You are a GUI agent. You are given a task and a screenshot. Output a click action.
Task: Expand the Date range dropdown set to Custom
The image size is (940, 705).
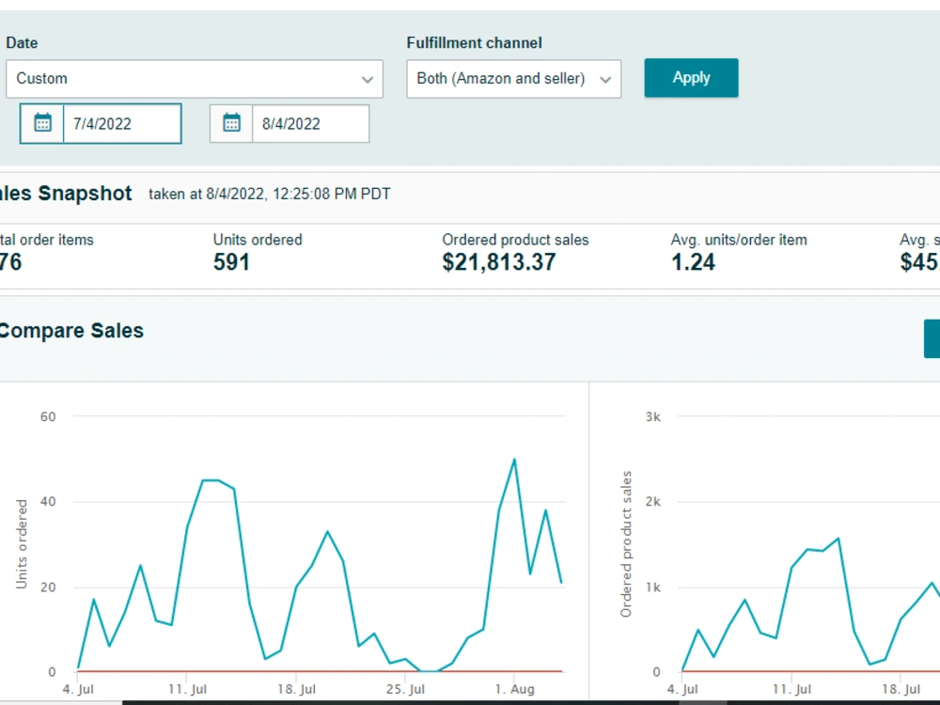[x=195, y=79]
